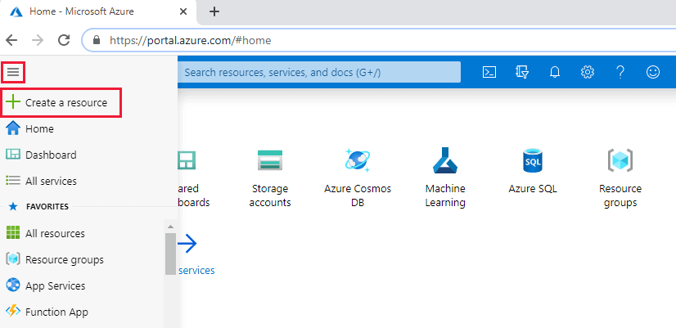676x328 pixels.
Task: Click the services link under the arrow
Action: 196,270
